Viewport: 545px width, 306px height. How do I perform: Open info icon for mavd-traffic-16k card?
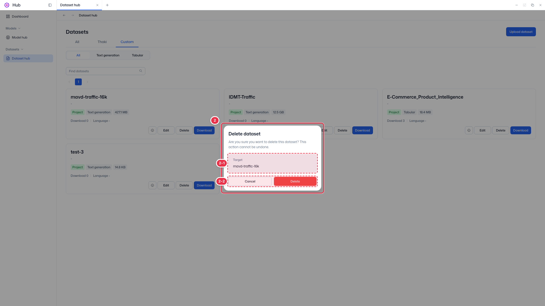pos(152,130)
